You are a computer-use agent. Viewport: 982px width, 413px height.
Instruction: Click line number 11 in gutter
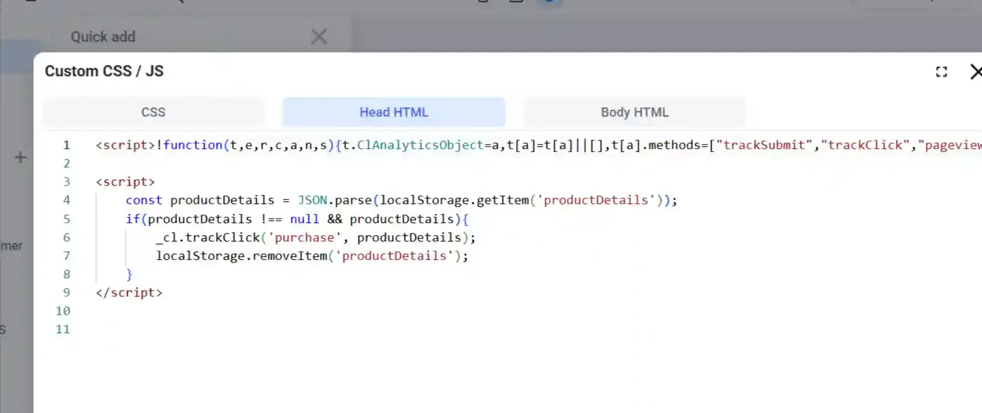tap(64, 329)
